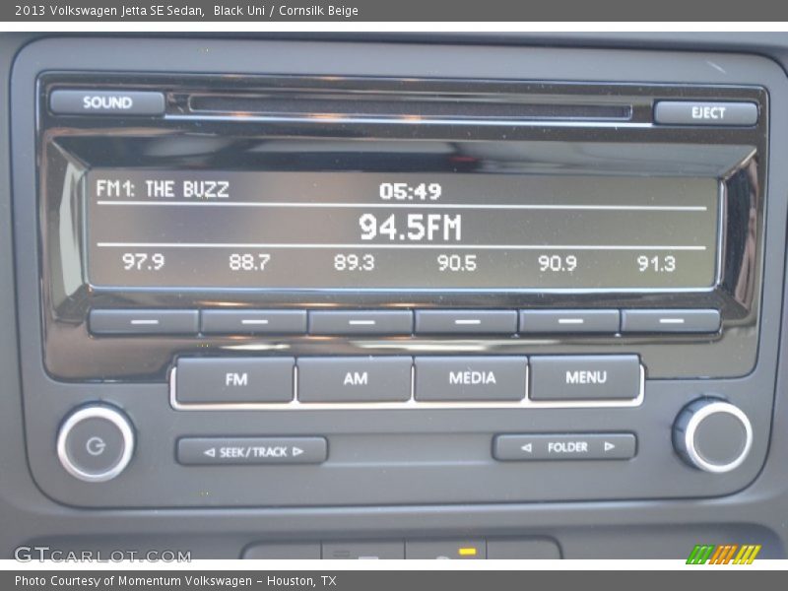Screen dimensions: 788x591
Task: Select preset button under 89.3
Action: (x=361, y=322)
